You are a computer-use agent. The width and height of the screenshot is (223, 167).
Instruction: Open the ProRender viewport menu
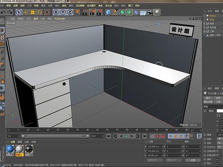click(60, 19)
